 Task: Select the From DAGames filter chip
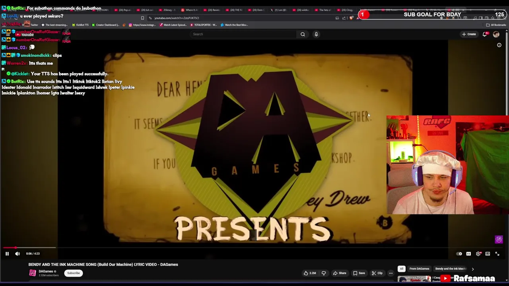pyautogui.click(x=419, y=269)
